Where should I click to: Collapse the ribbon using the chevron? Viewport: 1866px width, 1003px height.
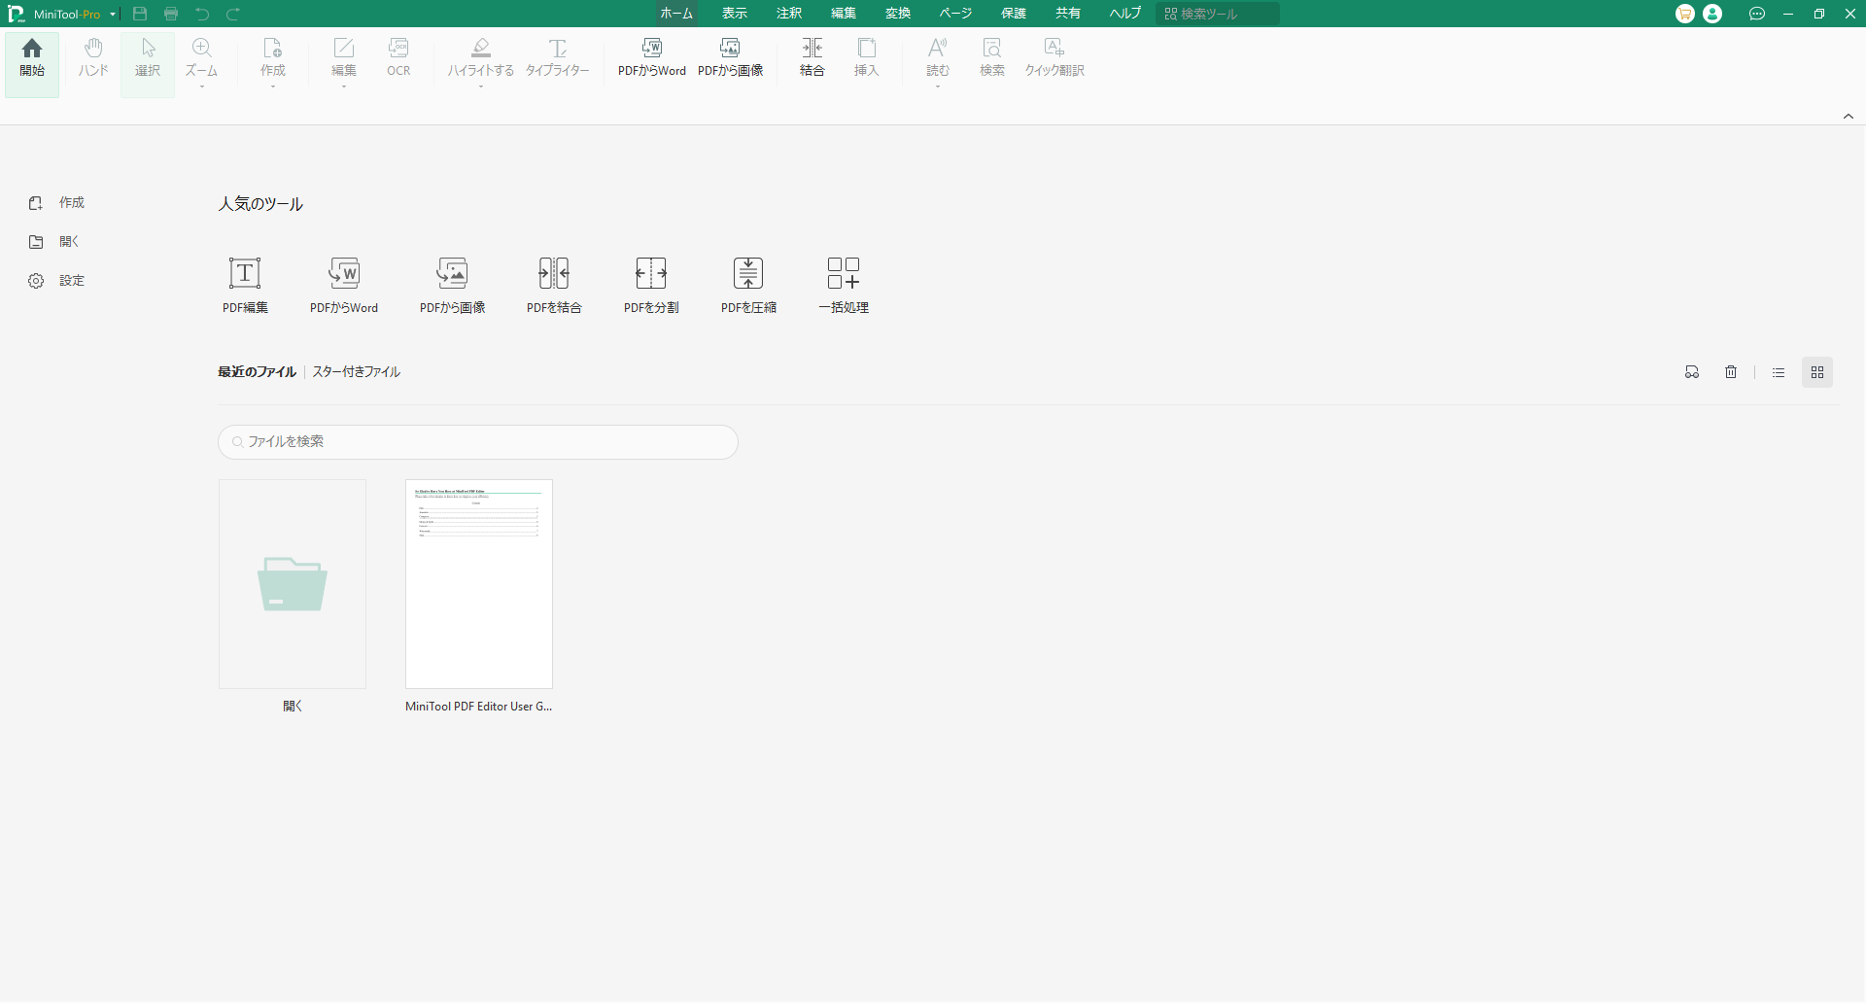pyautogui.click(x=1849, y=117)
